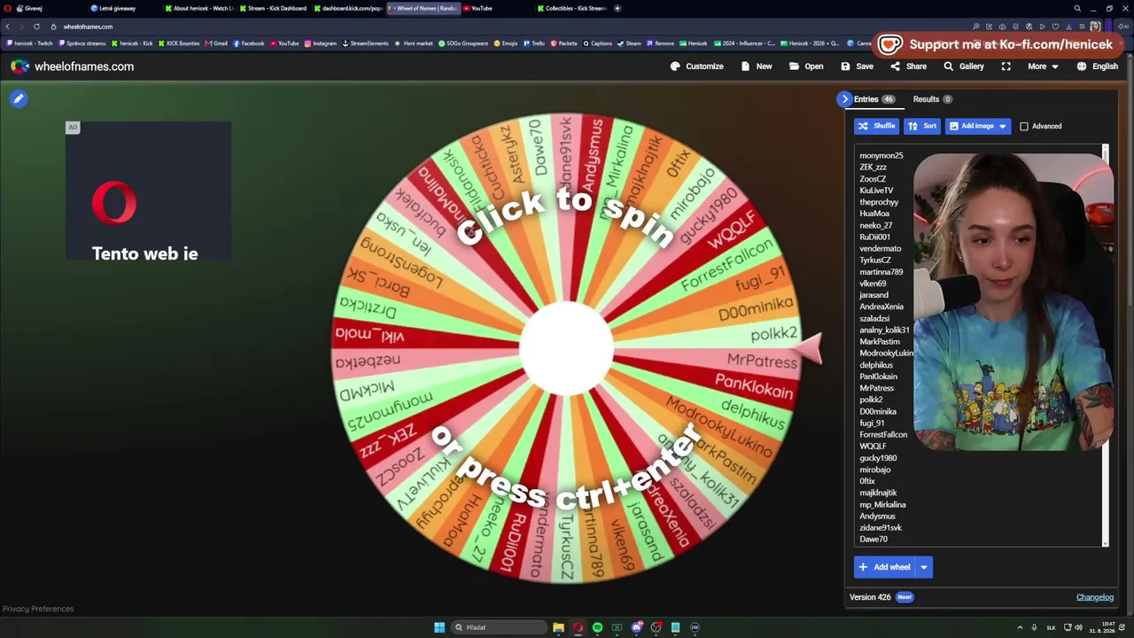
Task: Open the Trello bookmark
Action: 534,43
